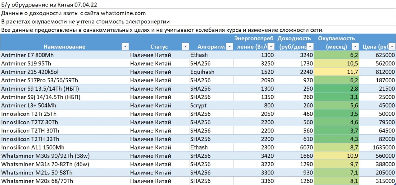Select income cell 2240
The width and height of the screenshot is (396, 185).
click(x=295, y=72)
